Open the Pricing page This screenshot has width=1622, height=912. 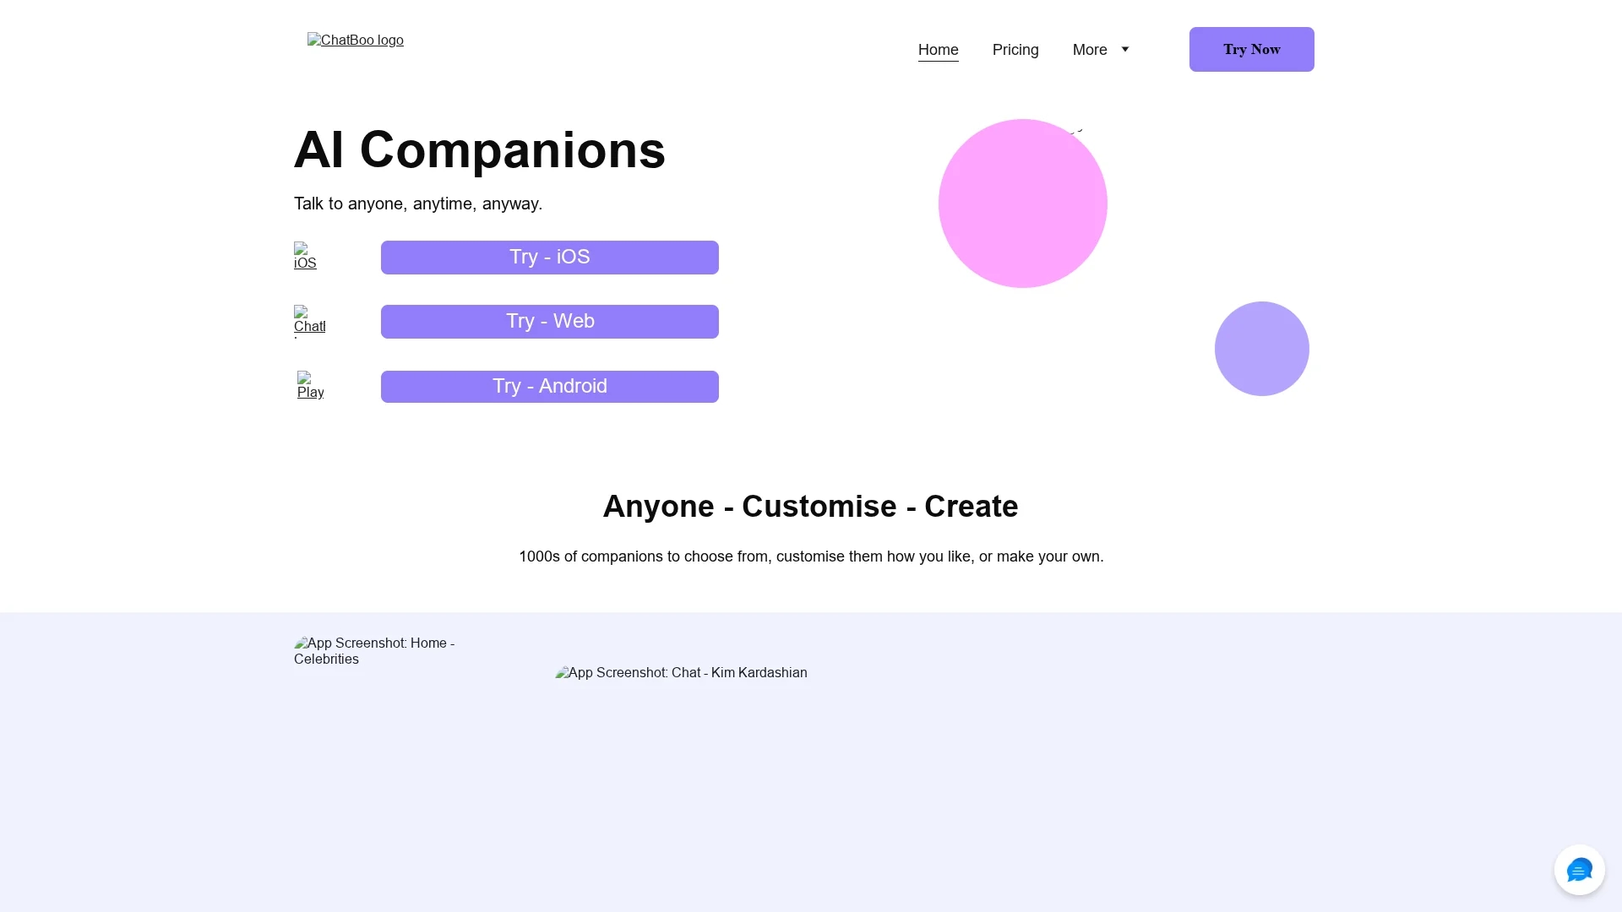point(1015,50)
